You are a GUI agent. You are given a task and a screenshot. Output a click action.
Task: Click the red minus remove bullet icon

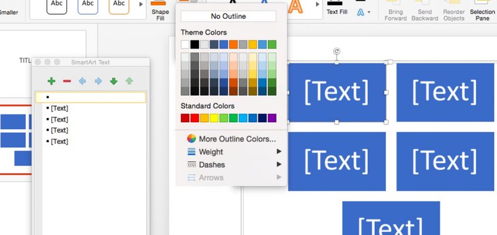[x=67, y=81]
